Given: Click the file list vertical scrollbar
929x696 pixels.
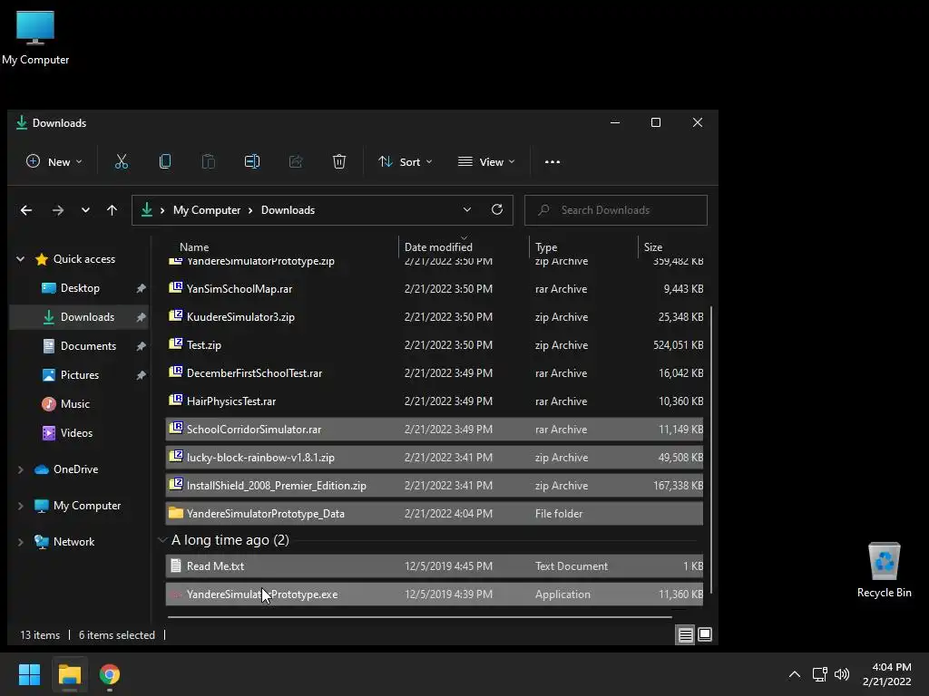Looking at the screenshot, I should point(710,449).
